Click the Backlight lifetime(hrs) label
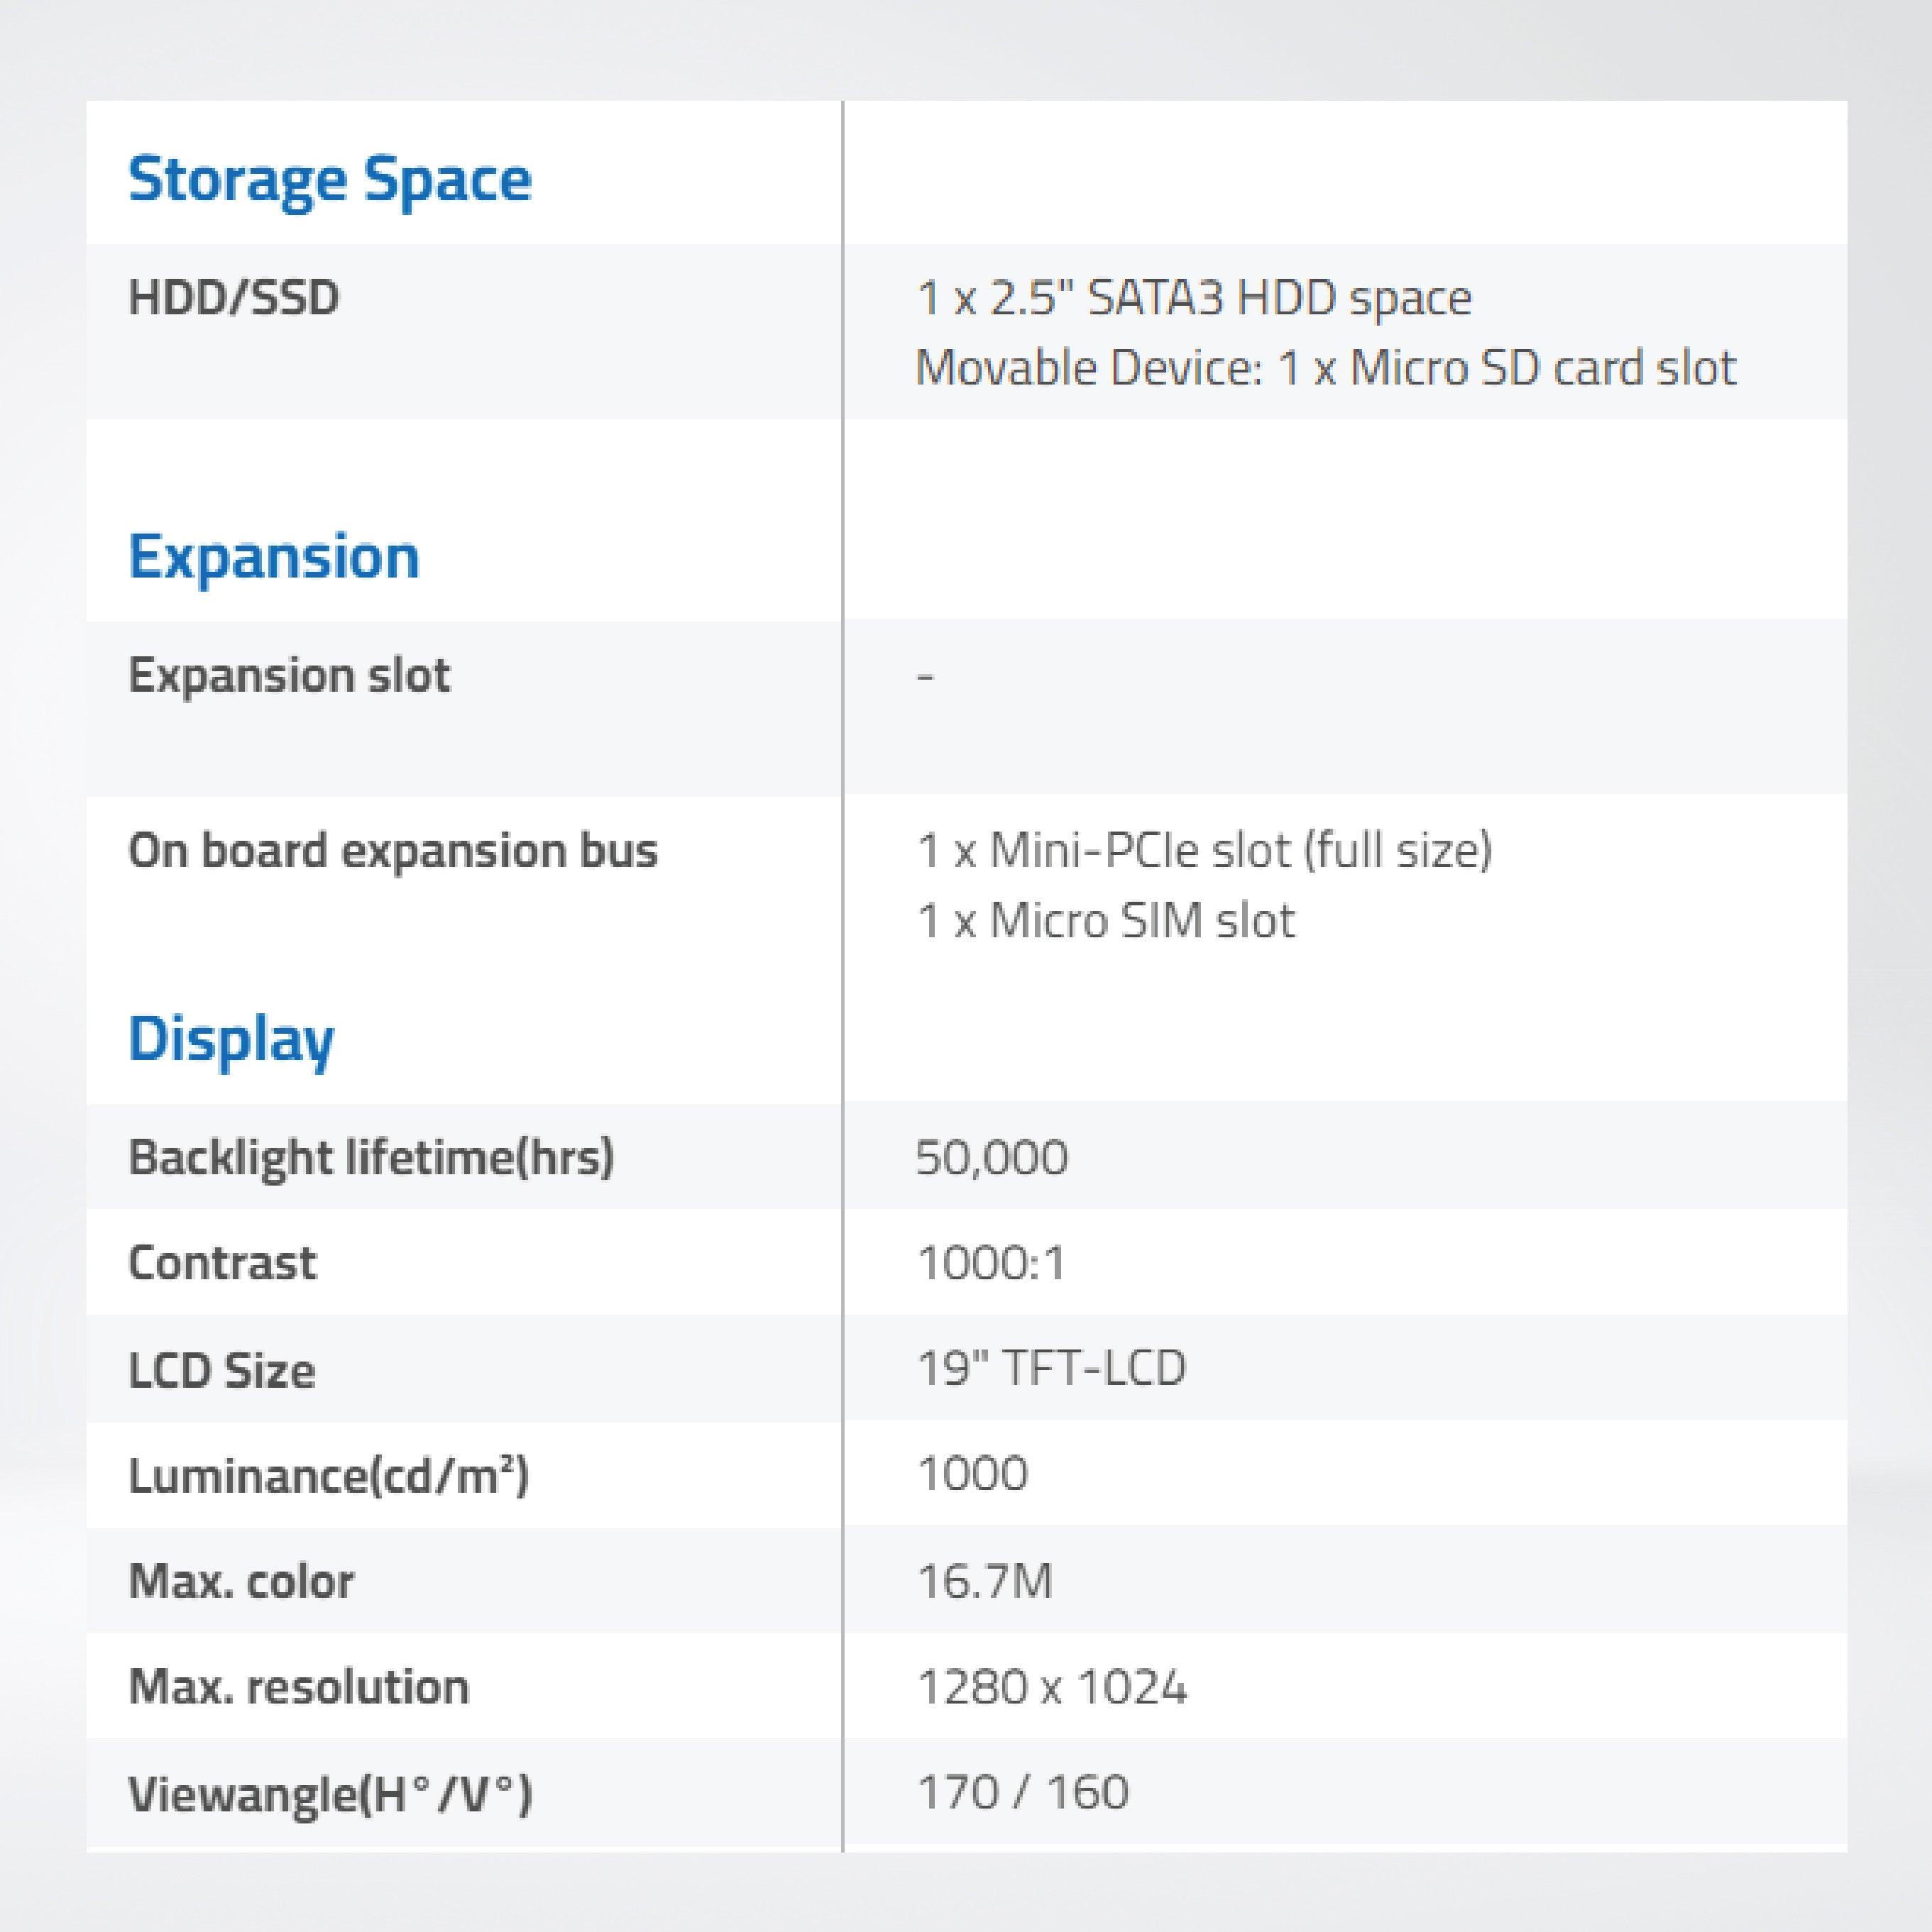This screenshot has width=1932, height=1932. pos(371,1158)
